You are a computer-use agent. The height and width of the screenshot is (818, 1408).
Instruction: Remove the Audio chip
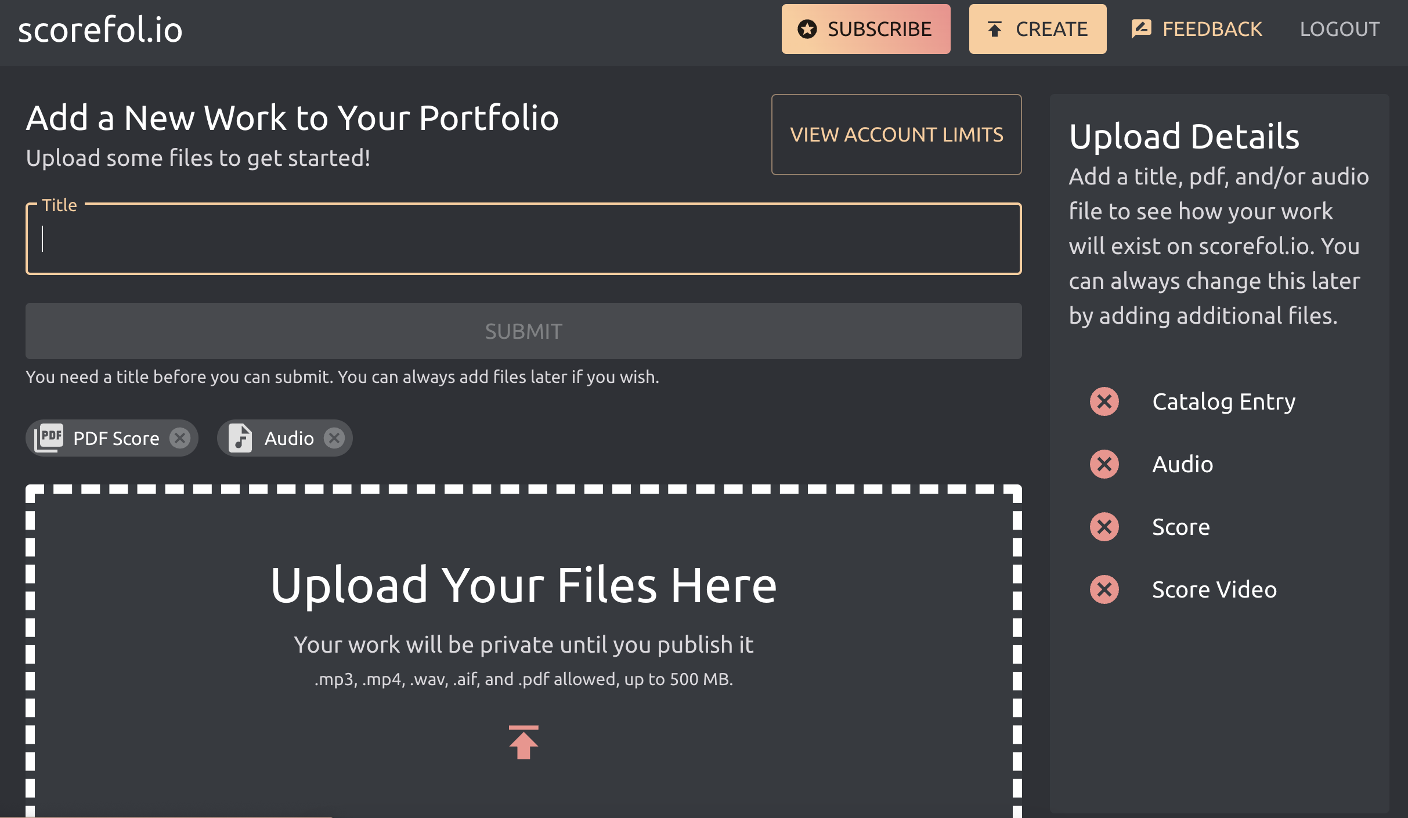coord(334,438)
